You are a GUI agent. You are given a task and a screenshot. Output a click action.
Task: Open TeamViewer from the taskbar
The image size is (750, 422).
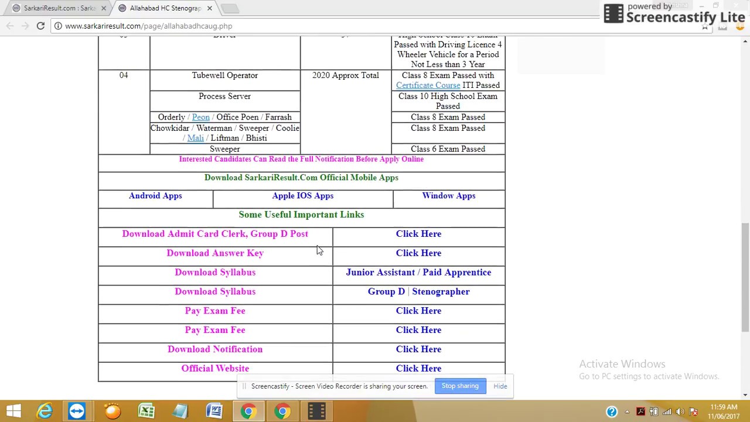pyautogui.click(x=77, y=411)
